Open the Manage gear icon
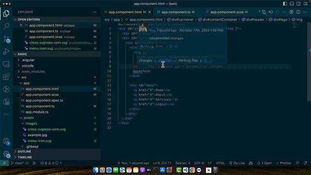The image size is (311, 175). (6, 154)
